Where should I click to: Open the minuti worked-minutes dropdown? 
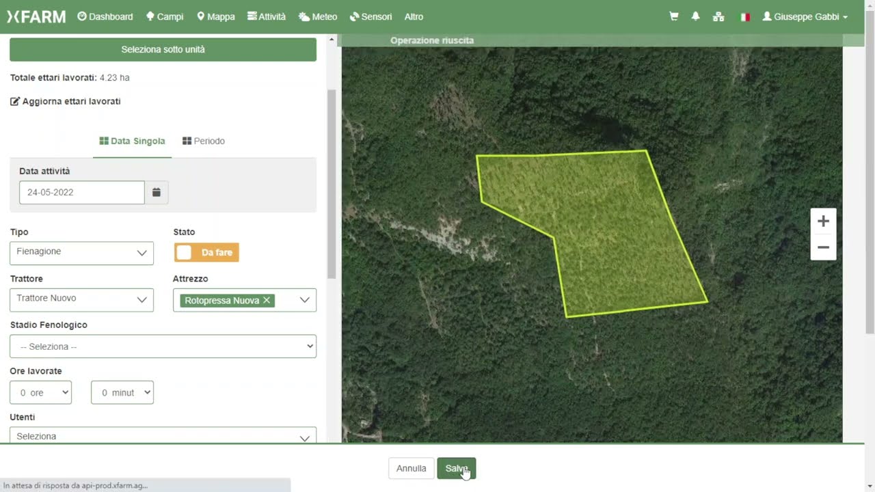pos(122,392)
